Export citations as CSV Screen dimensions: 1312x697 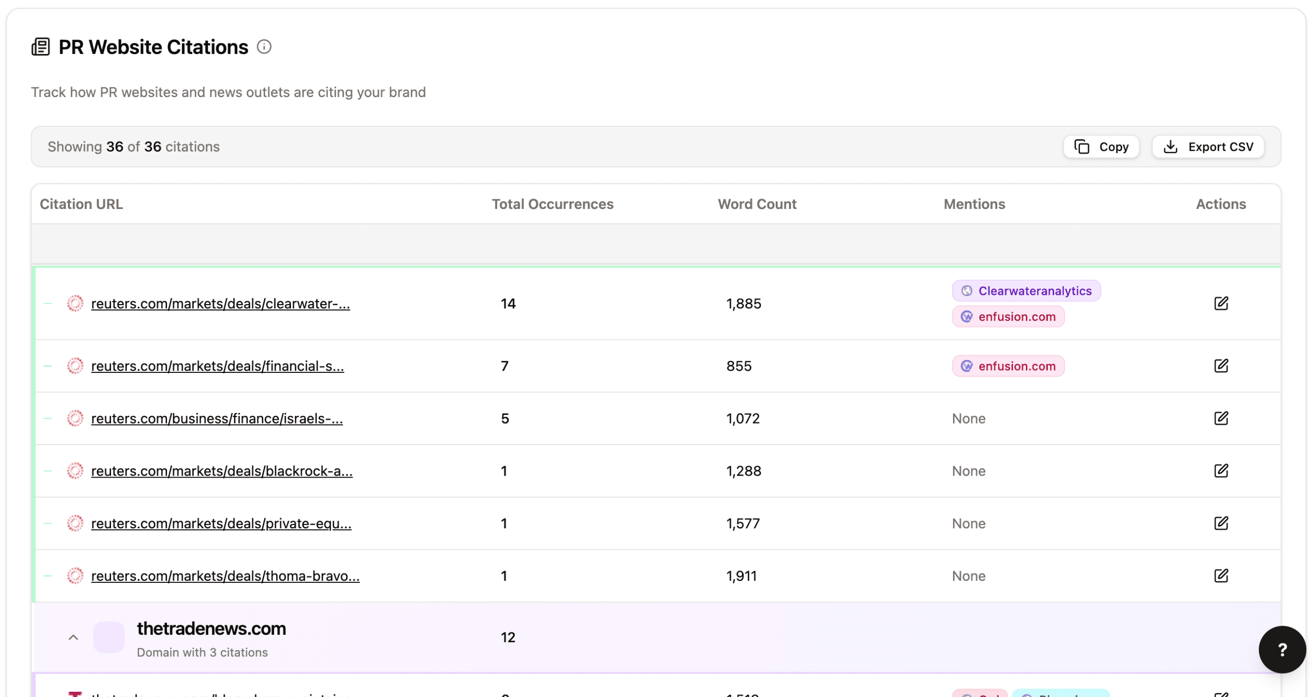pos(1208,146)
